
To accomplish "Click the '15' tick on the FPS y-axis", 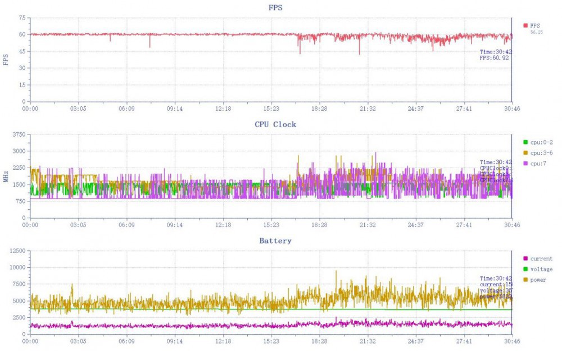I will tap(22, 85).
